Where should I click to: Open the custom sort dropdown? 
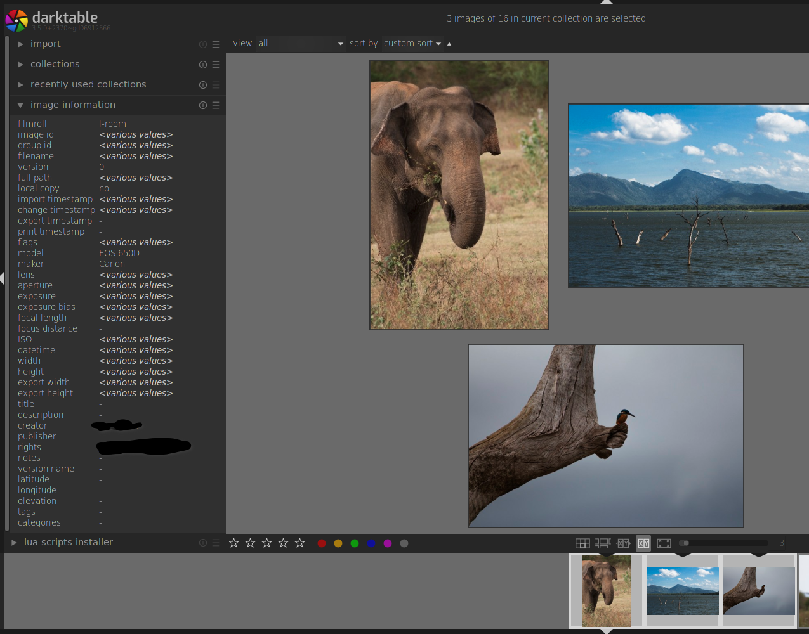coord(411,43)
